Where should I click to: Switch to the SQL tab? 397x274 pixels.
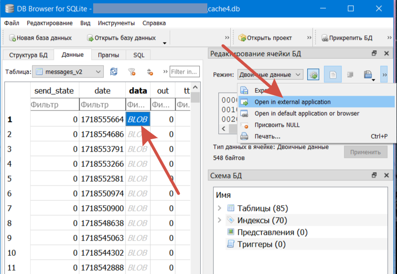click(x=139, y=55)
